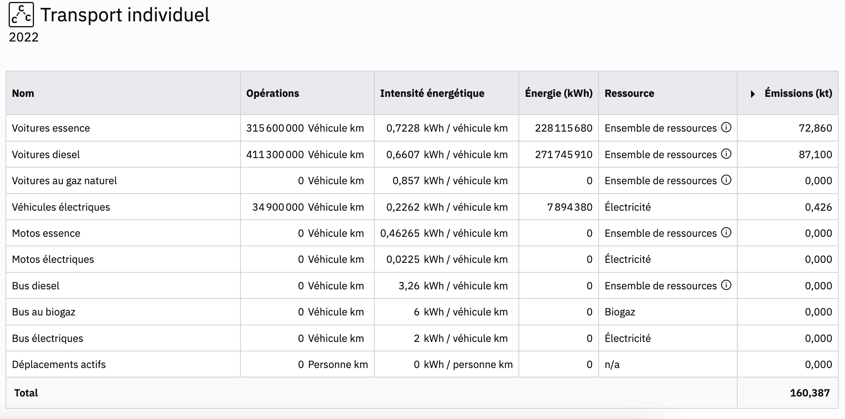Click energy value 7 894 380

[x=570, y=207]
